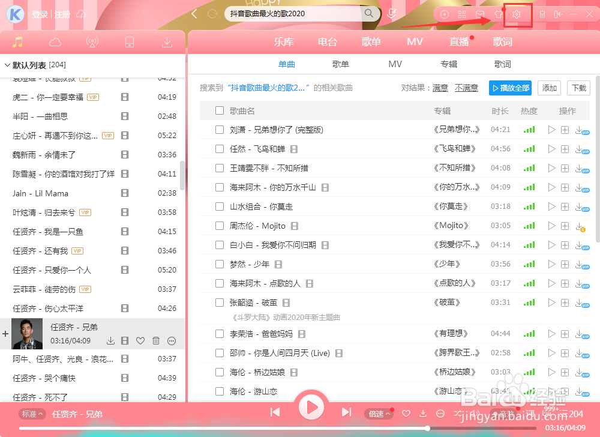Open the top MV tab
Screen dimensions: 600x437
click(x=415, y=41)
